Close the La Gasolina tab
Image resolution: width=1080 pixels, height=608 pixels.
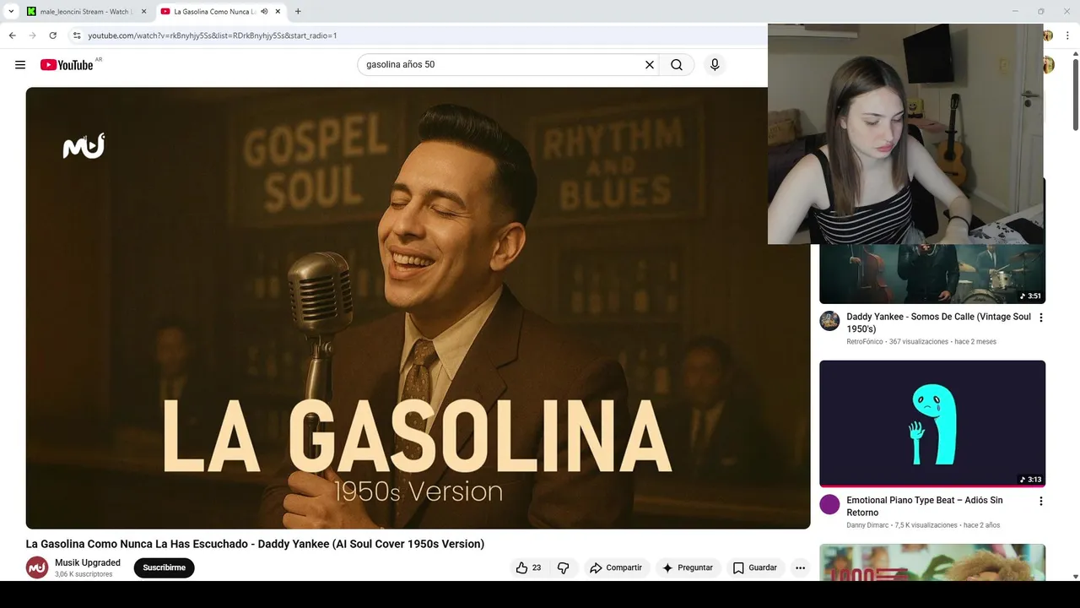click(278, 12)
